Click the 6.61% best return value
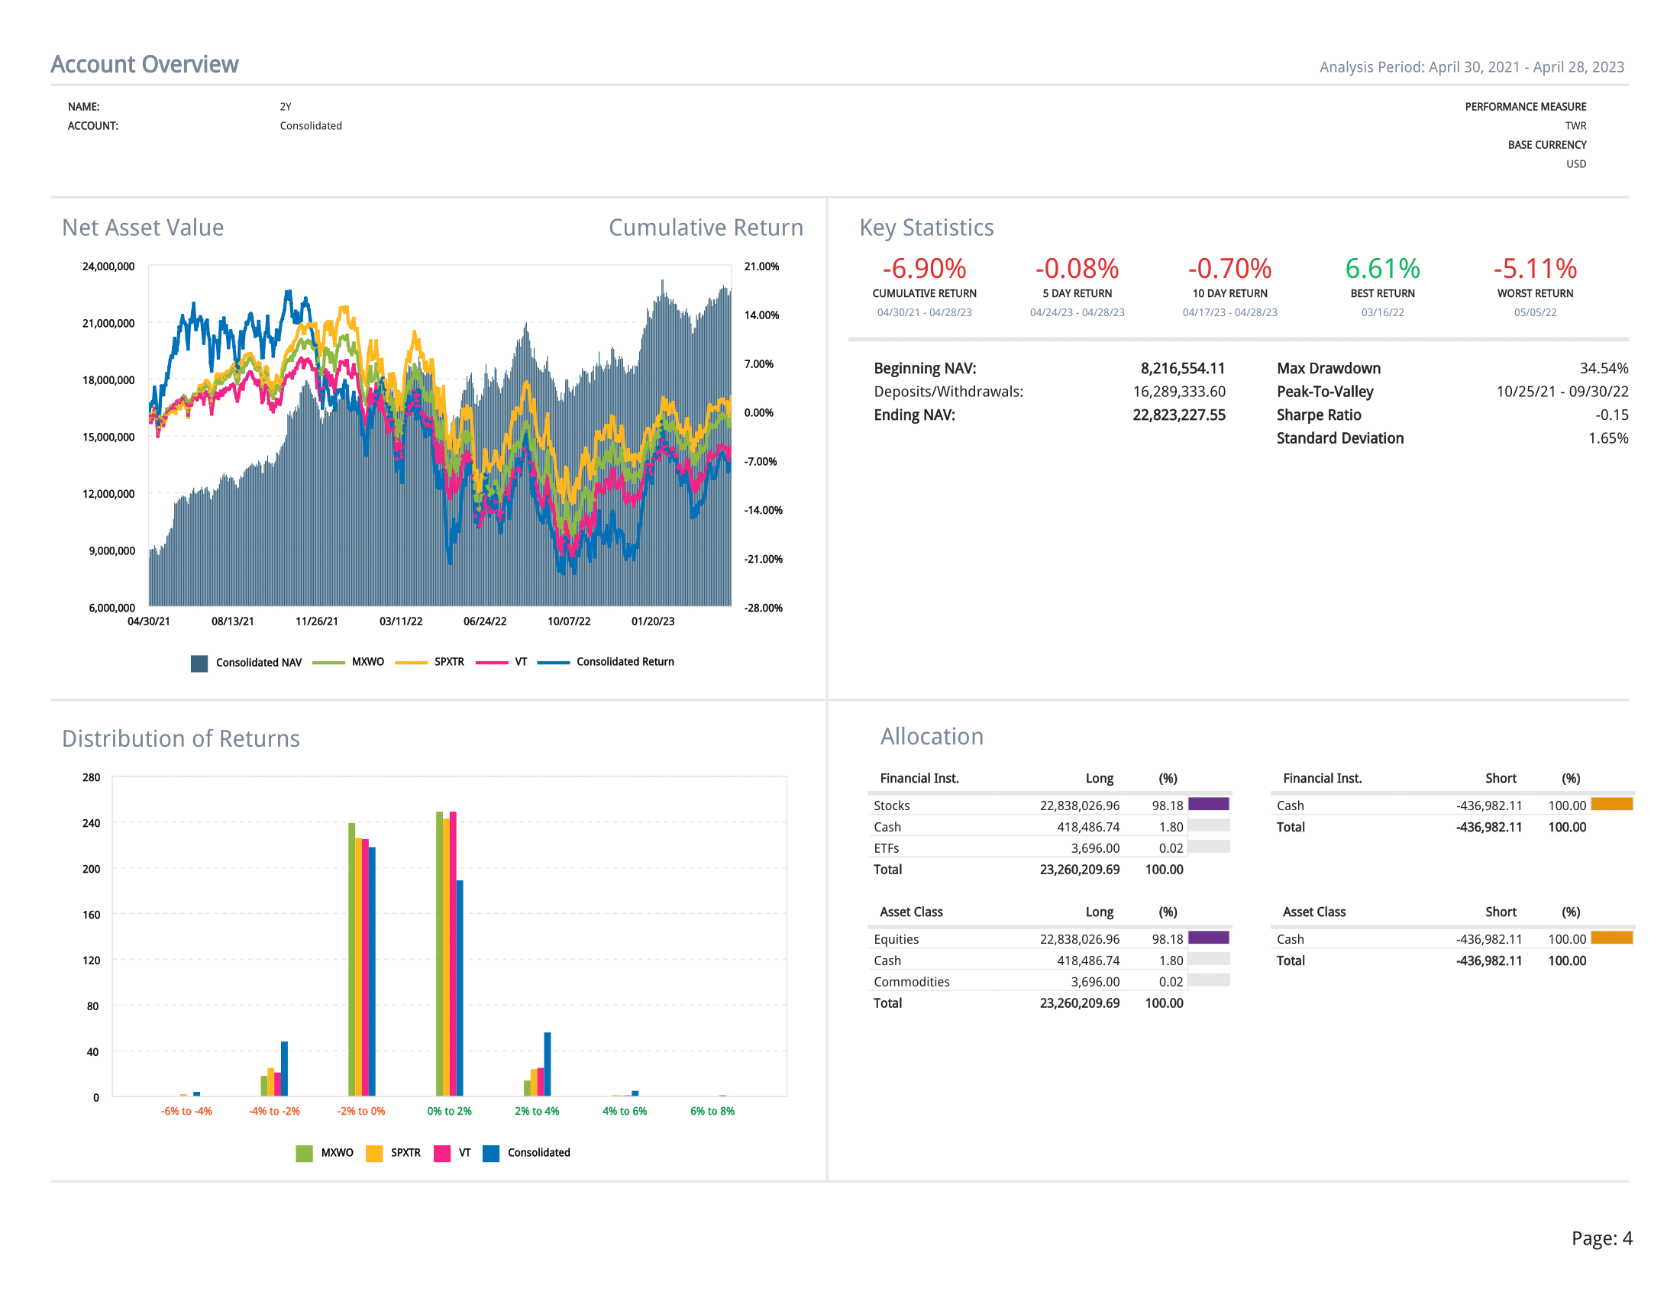Viewport: 1680px width, 1298px height. [x=1381, y=268]
